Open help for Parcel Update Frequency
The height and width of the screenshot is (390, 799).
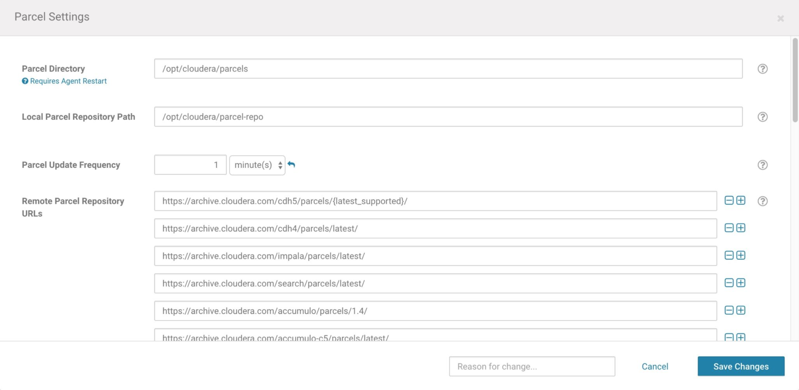point(763,165)
